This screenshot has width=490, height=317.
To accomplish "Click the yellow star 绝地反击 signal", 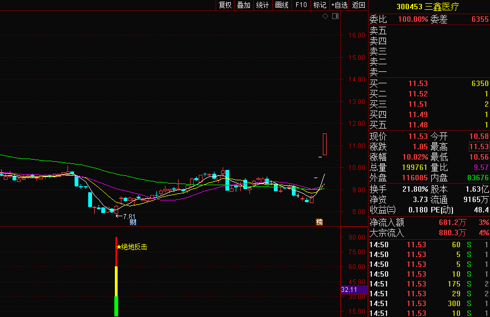I will [x=132, y=247].
